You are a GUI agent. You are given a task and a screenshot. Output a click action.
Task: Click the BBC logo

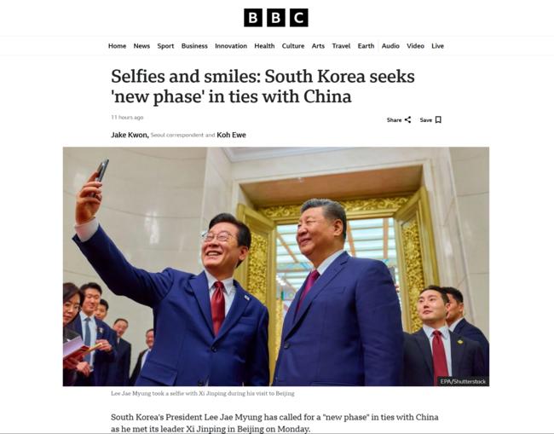[276, 18]
